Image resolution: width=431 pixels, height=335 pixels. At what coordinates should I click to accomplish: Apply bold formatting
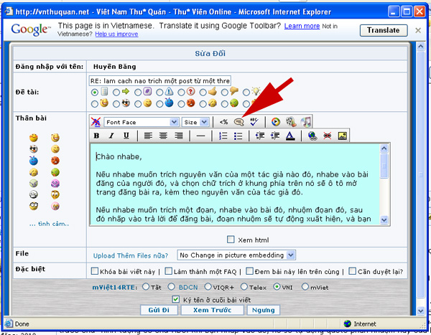tap(96, 136)
